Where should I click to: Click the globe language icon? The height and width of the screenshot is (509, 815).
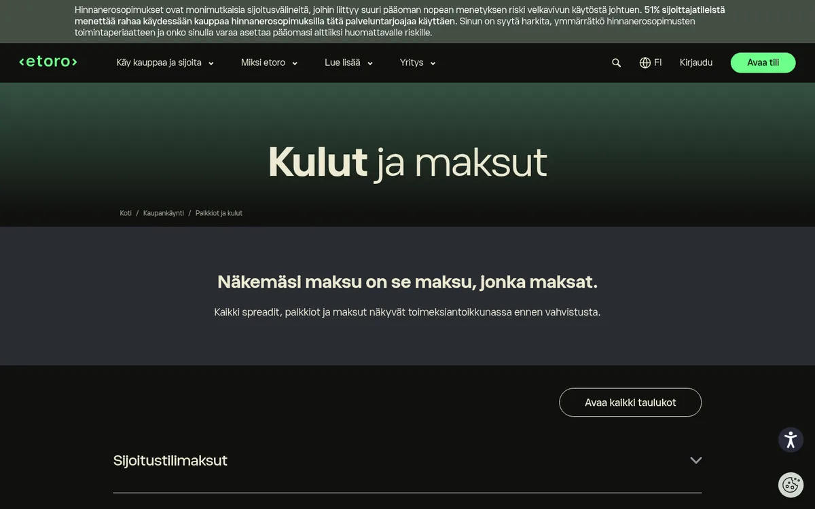point(645,62)
